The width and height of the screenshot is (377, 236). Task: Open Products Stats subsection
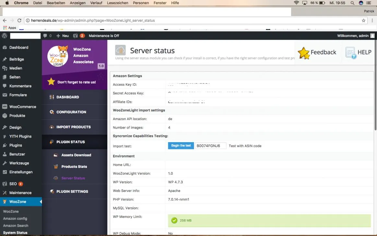click(x=74, y=167)
